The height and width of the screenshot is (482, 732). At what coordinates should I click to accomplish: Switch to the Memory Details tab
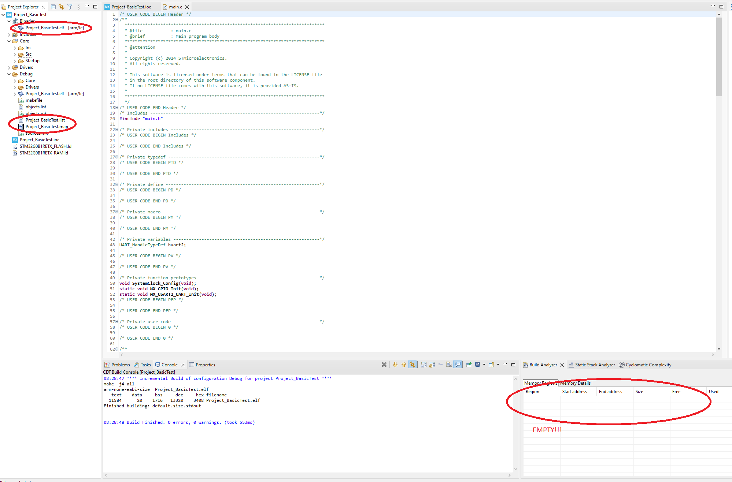575,383
